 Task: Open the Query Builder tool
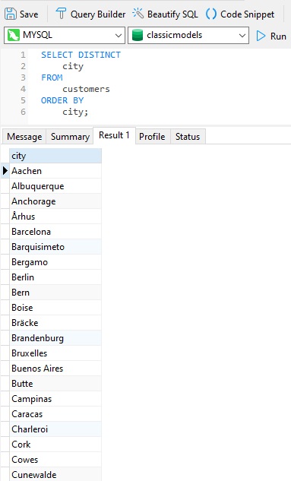coord(90,14)
